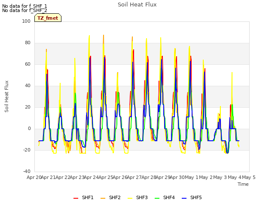Click the 60 y-axis tick label

click(x=27, y=64)
